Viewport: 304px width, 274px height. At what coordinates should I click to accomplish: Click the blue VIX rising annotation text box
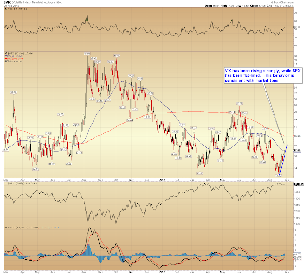point(263,76)
